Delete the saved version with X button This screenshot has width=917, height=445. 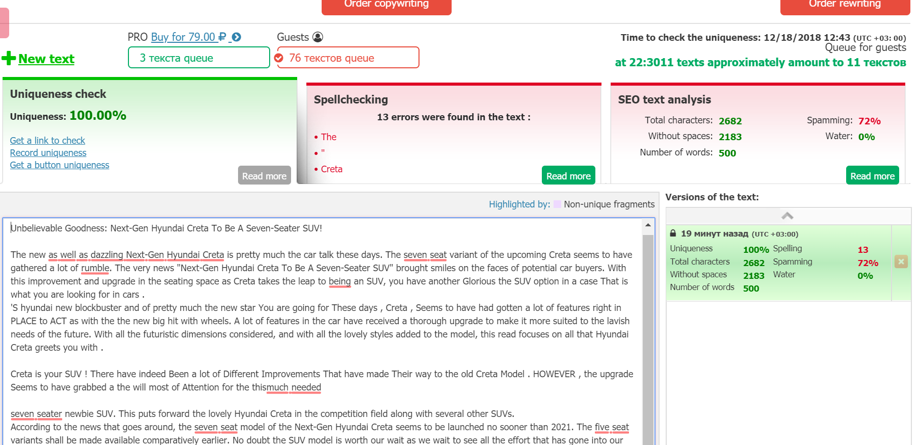coord(901,261)
